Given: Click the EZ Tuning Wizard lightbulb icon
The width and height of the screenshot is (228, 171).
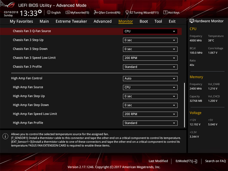Looking at the screenshot, I should tap(127, 12).
